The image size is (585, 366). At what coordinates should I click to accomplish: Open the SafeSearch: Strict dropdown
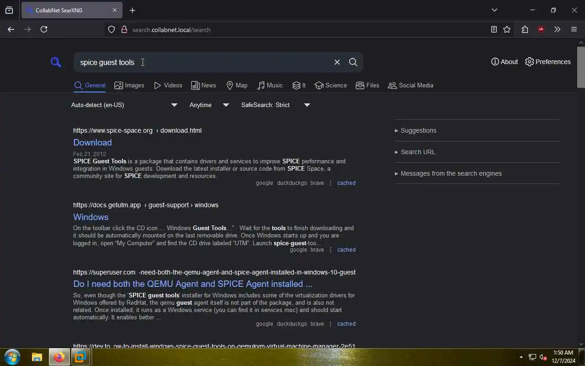(276, 105)
